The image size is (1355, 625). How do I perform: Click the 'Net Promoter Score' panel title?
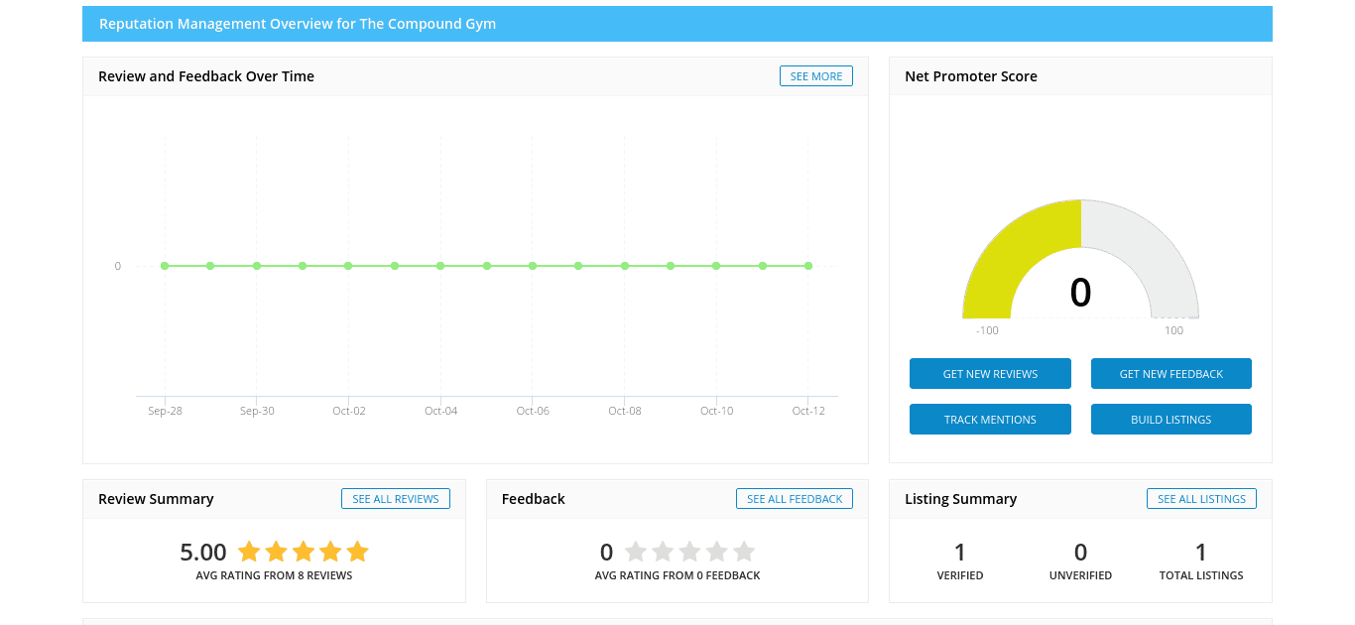tap(971, 76)
